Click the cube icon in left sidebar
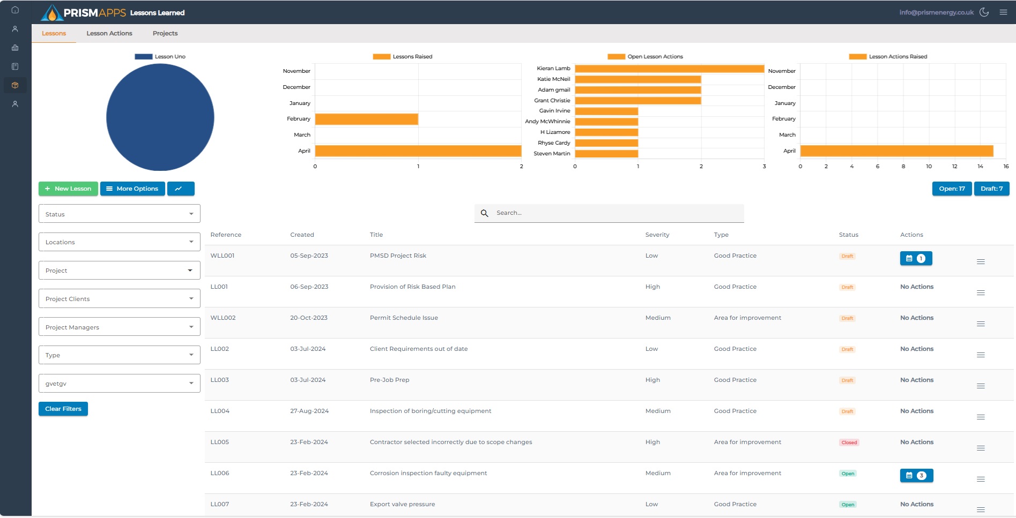1016x518 pixels. 15,85
